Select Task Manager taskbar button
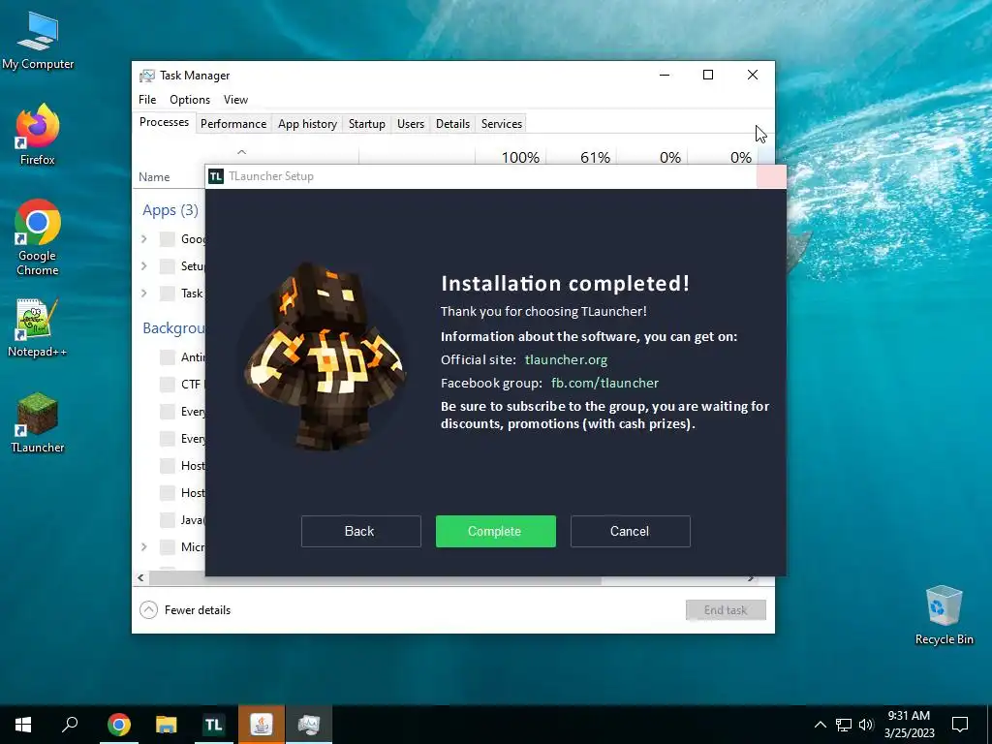This screenshot has height=744, width=992. tap(309, 725)
